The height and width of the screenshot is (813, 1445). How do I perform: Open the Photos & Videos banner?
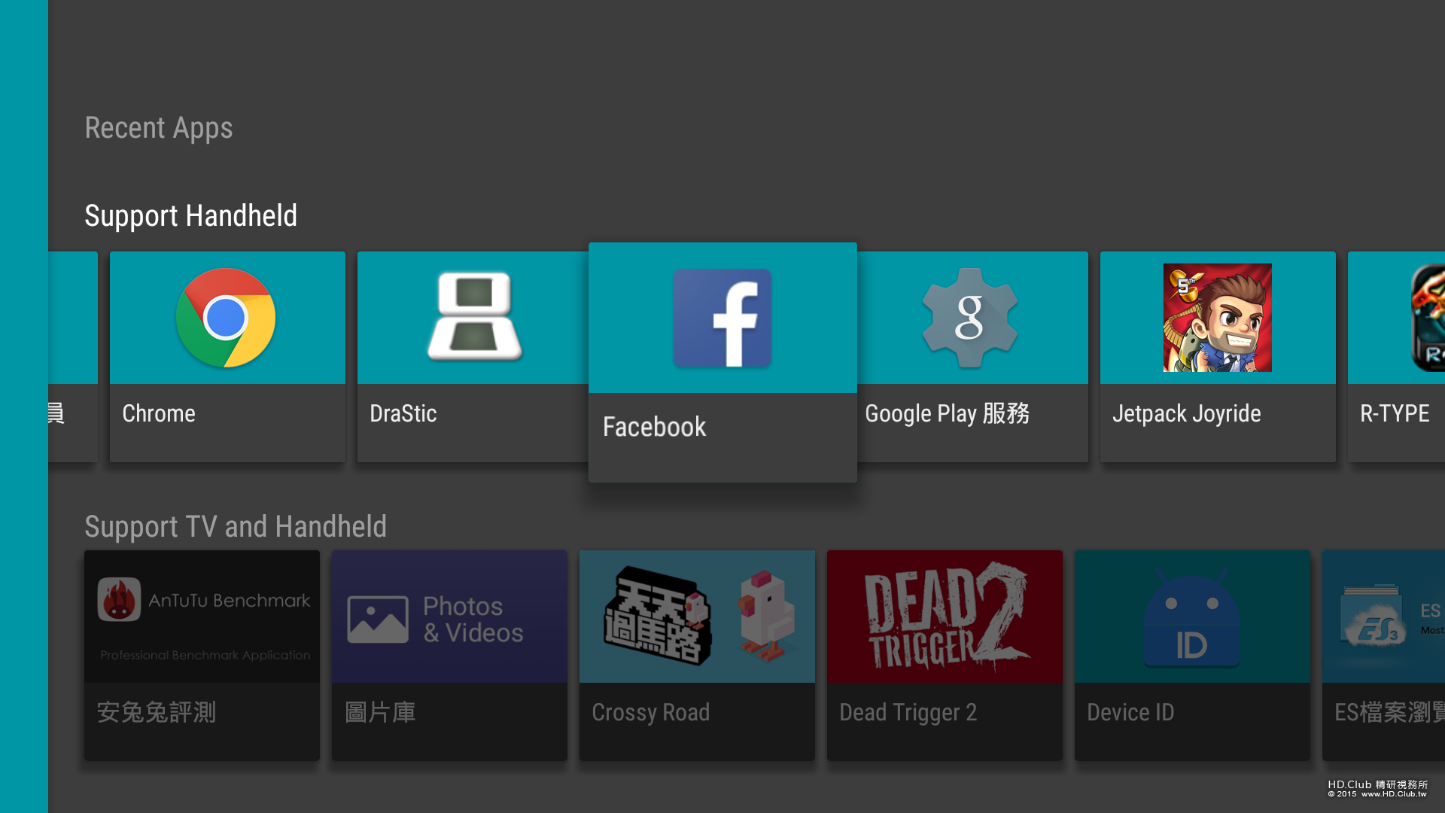click(449, 617)
